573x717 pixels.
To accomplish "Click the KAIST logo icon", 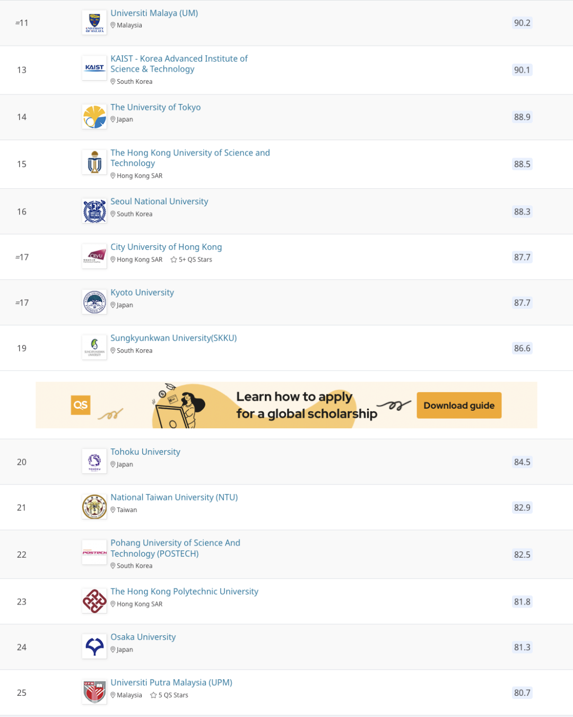I will [x=94, y=68].
